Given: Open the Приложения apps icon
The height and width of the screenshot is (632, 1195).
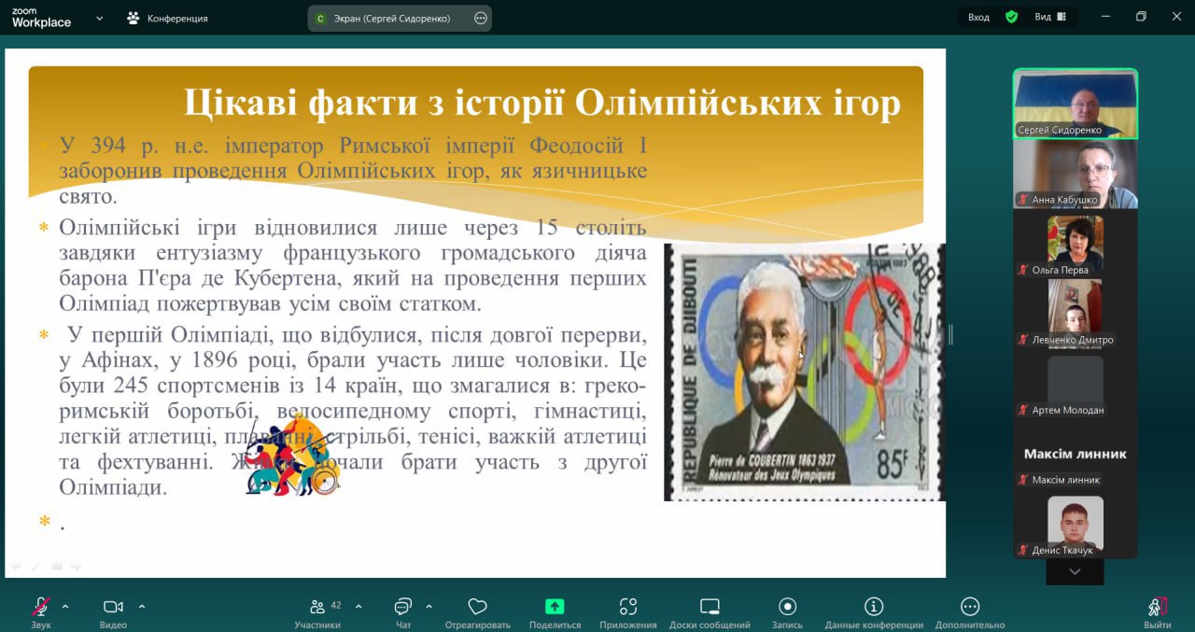Looking at the screenshot, I should point(627,608).
